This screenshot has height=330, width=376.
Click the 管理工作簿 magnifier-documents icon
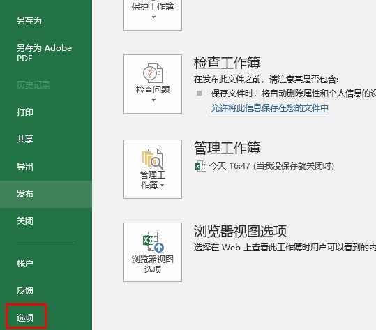153,159
